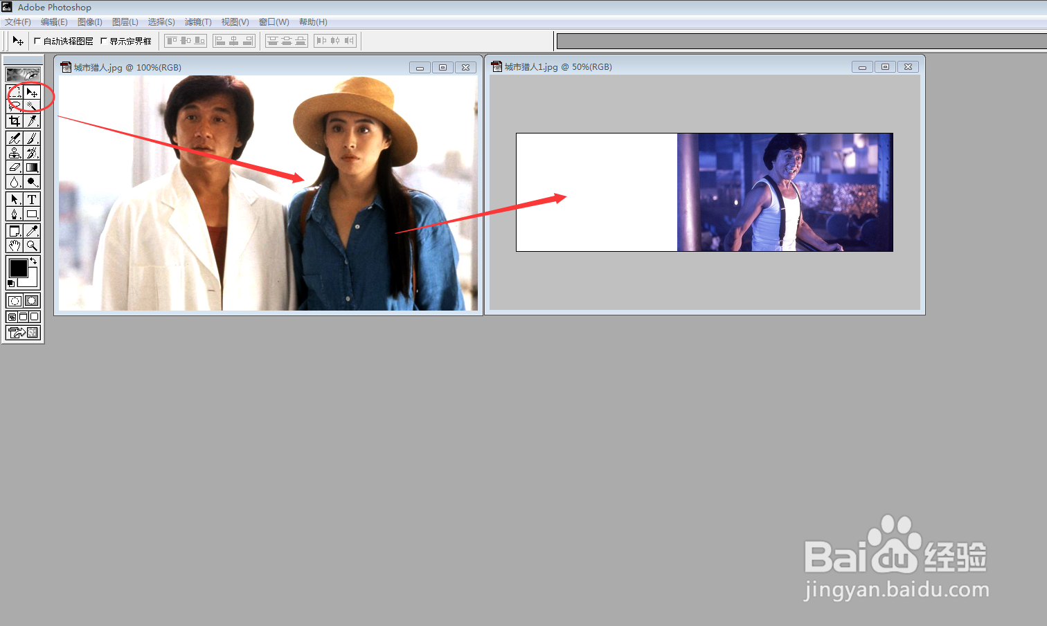Open the 选择(S) menu
Viewport: 1047px width, 626px height.
point(161,22)
